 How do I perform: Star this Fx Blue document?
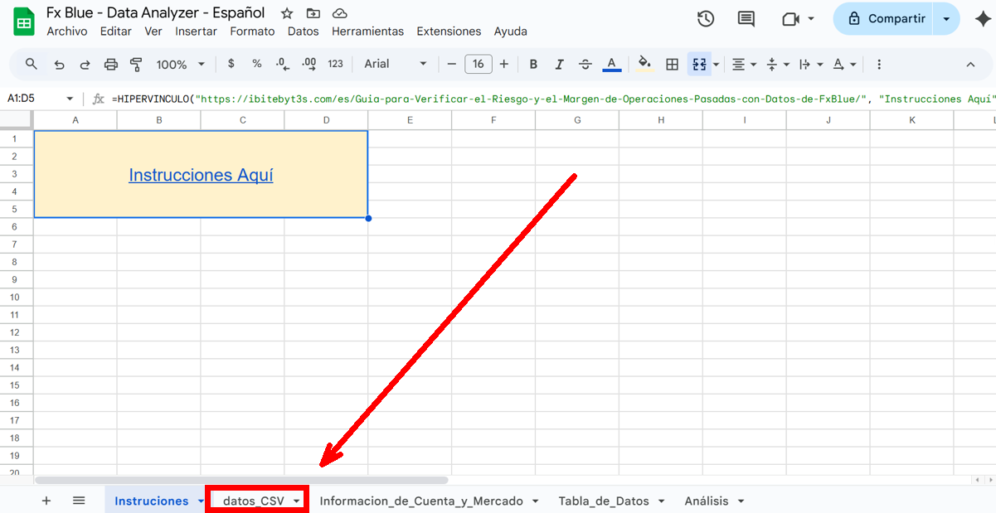[287, 13]
